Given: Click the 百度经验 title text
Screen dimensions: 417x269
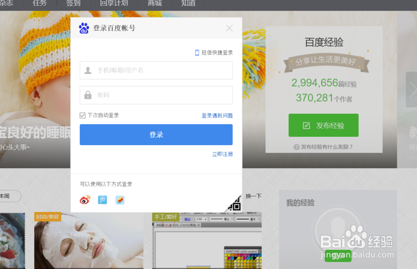Looking at the screenshot, I should coord(324,42).
